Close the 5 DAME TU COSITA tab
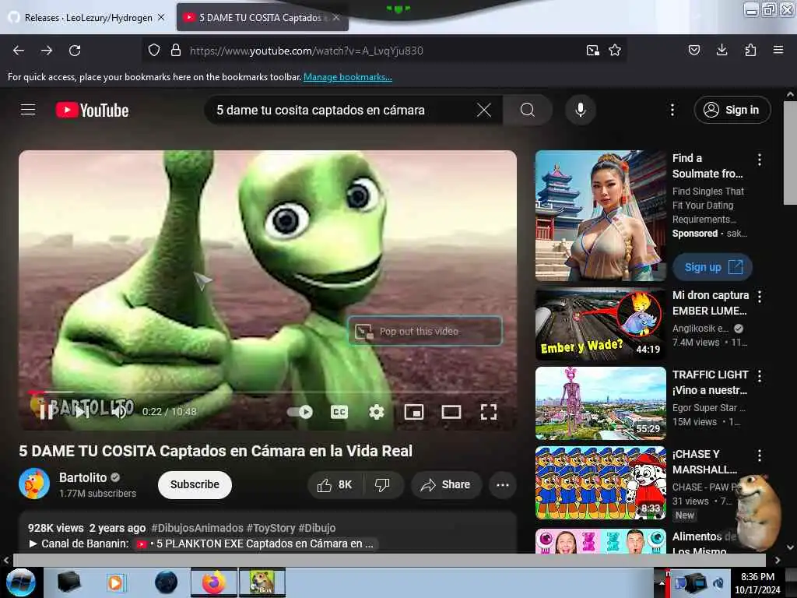 click(336, 17)
